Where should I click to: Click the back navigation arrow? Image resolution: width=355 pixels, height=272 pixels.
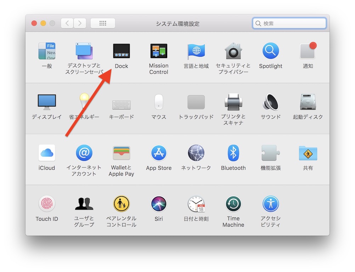click(x=67, y=23)
